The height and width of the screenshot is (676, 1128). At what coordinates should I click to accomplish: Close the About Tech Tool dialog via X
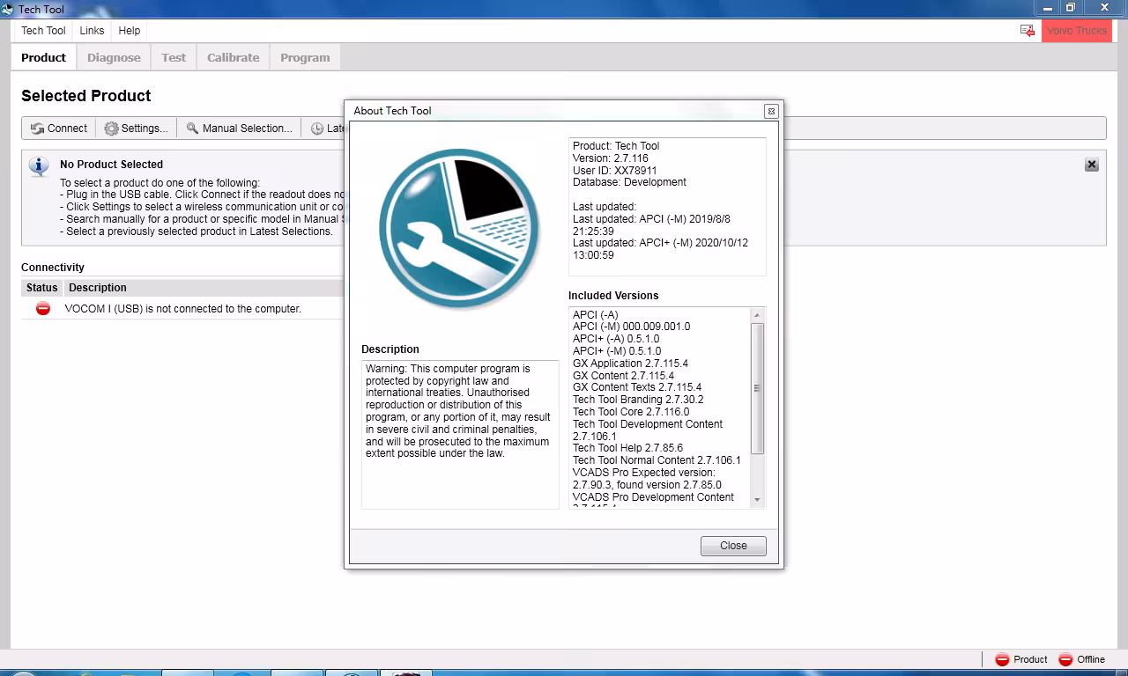tap(771, 111)
